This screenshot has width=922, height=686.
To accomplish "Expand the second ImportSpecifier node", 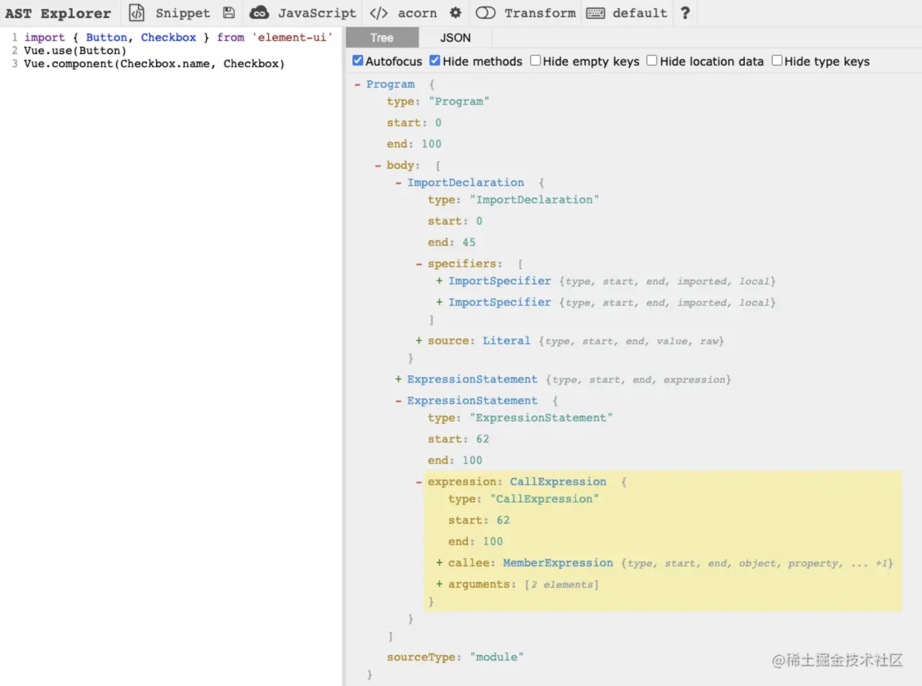I will point(439,302).
